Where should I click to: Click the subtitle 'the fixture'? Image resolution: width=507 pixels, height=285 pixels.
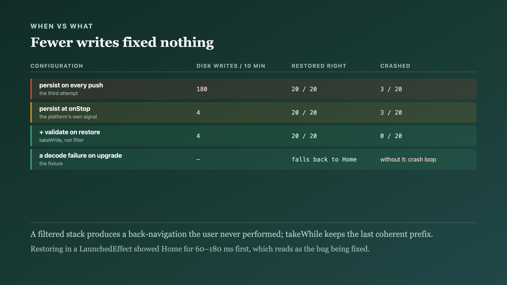(51, 163)
